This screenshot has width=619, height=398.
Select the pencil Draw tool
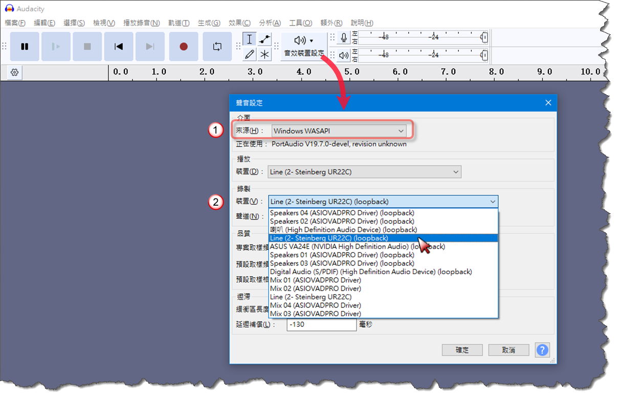(x=250, y=54)
